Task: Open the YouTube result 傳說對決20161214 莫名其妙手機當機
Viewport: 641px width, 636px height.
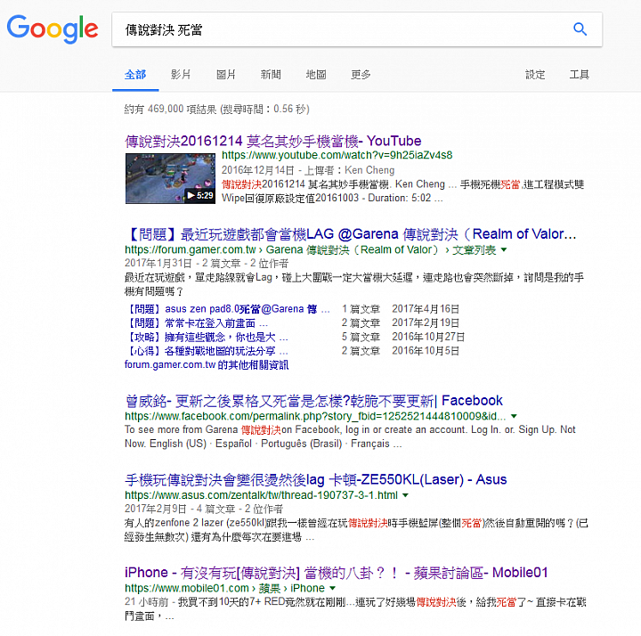Action: (x=273, y=141)
